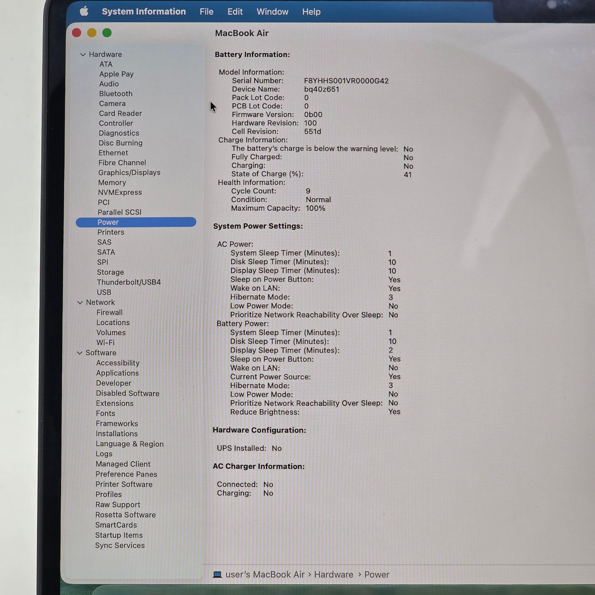The image size is (595, 595).
Task: Collapse the Network section
Action: 80,302
